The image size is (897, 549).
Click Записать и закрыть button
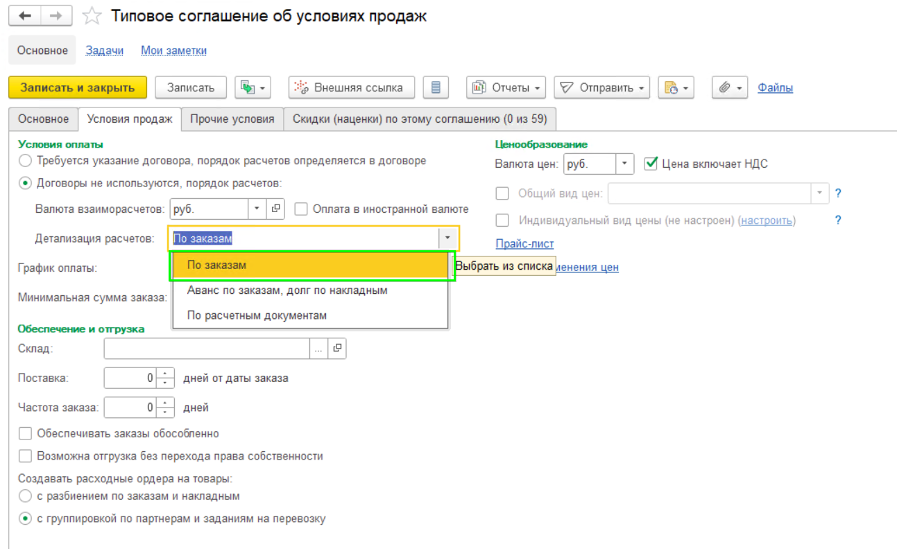[78, 87]
